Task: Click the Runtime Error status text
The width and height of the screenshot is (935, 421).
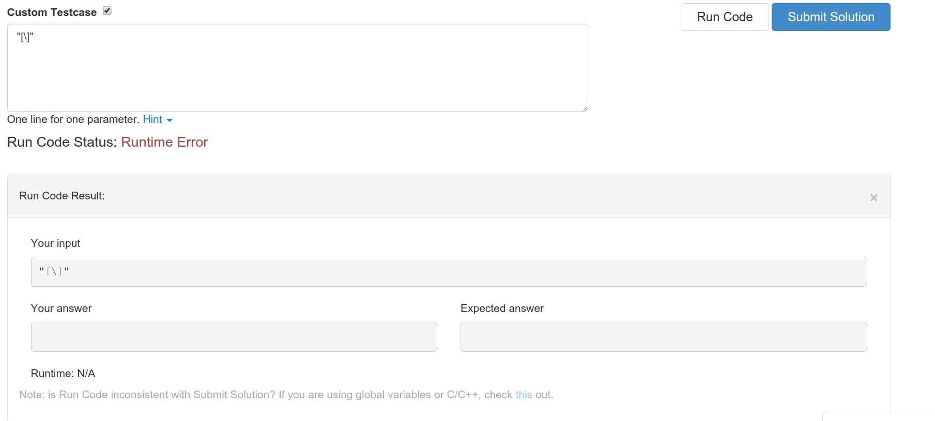Action: coord(164,142)
